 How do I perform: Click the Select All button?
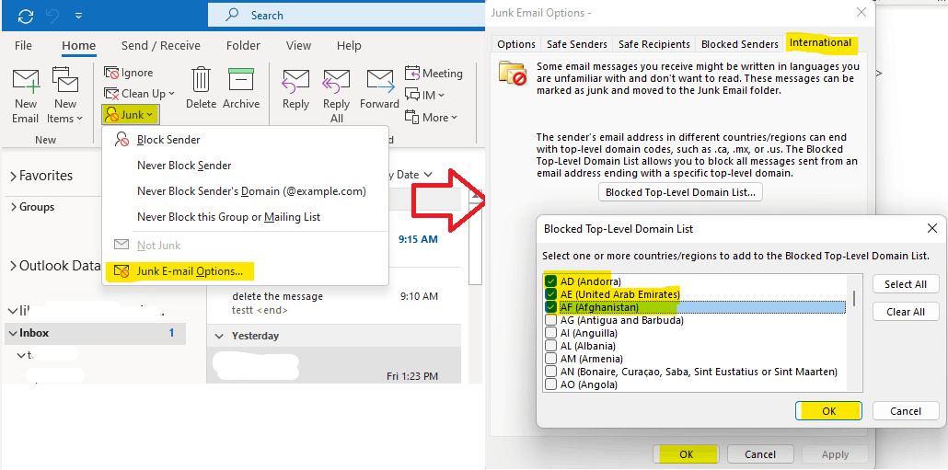pyautogui.click(x=905, y=284)
